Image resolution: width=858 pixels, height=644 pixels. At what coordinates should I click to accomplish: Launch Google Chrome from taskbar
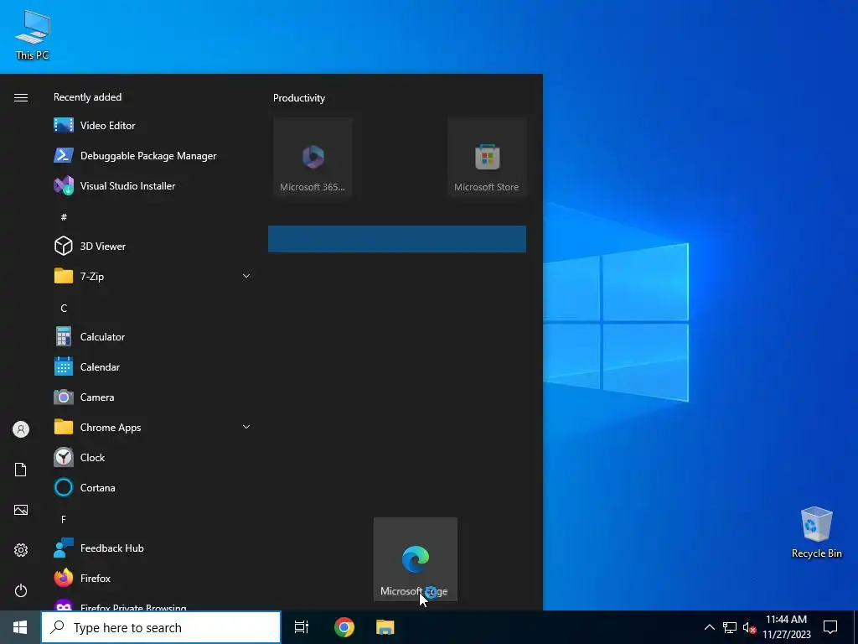(x=344, y=627)
